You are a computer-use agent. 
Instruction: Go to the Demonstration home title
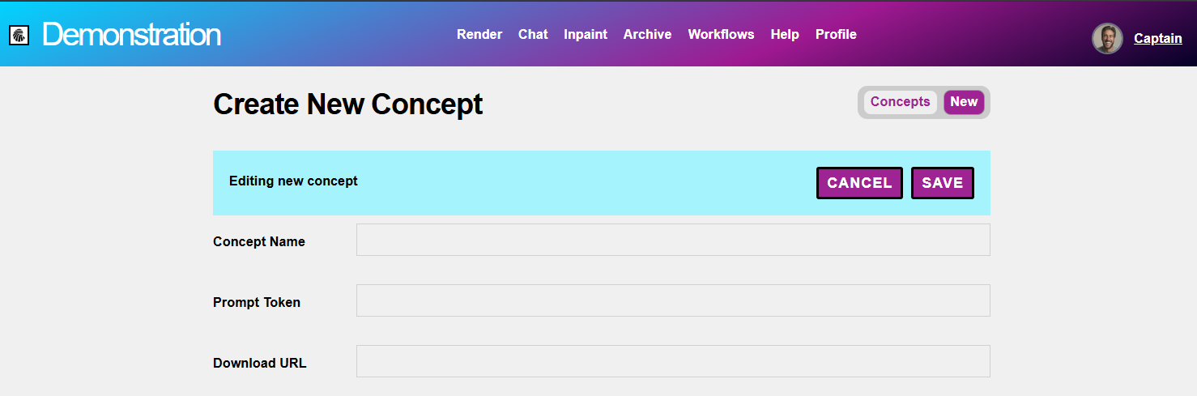tap(131, 35)
